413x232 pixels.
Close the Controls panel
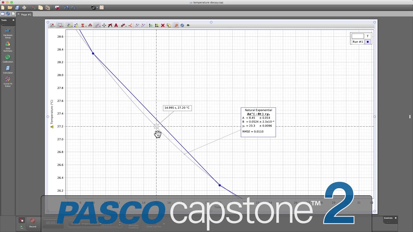396,218
